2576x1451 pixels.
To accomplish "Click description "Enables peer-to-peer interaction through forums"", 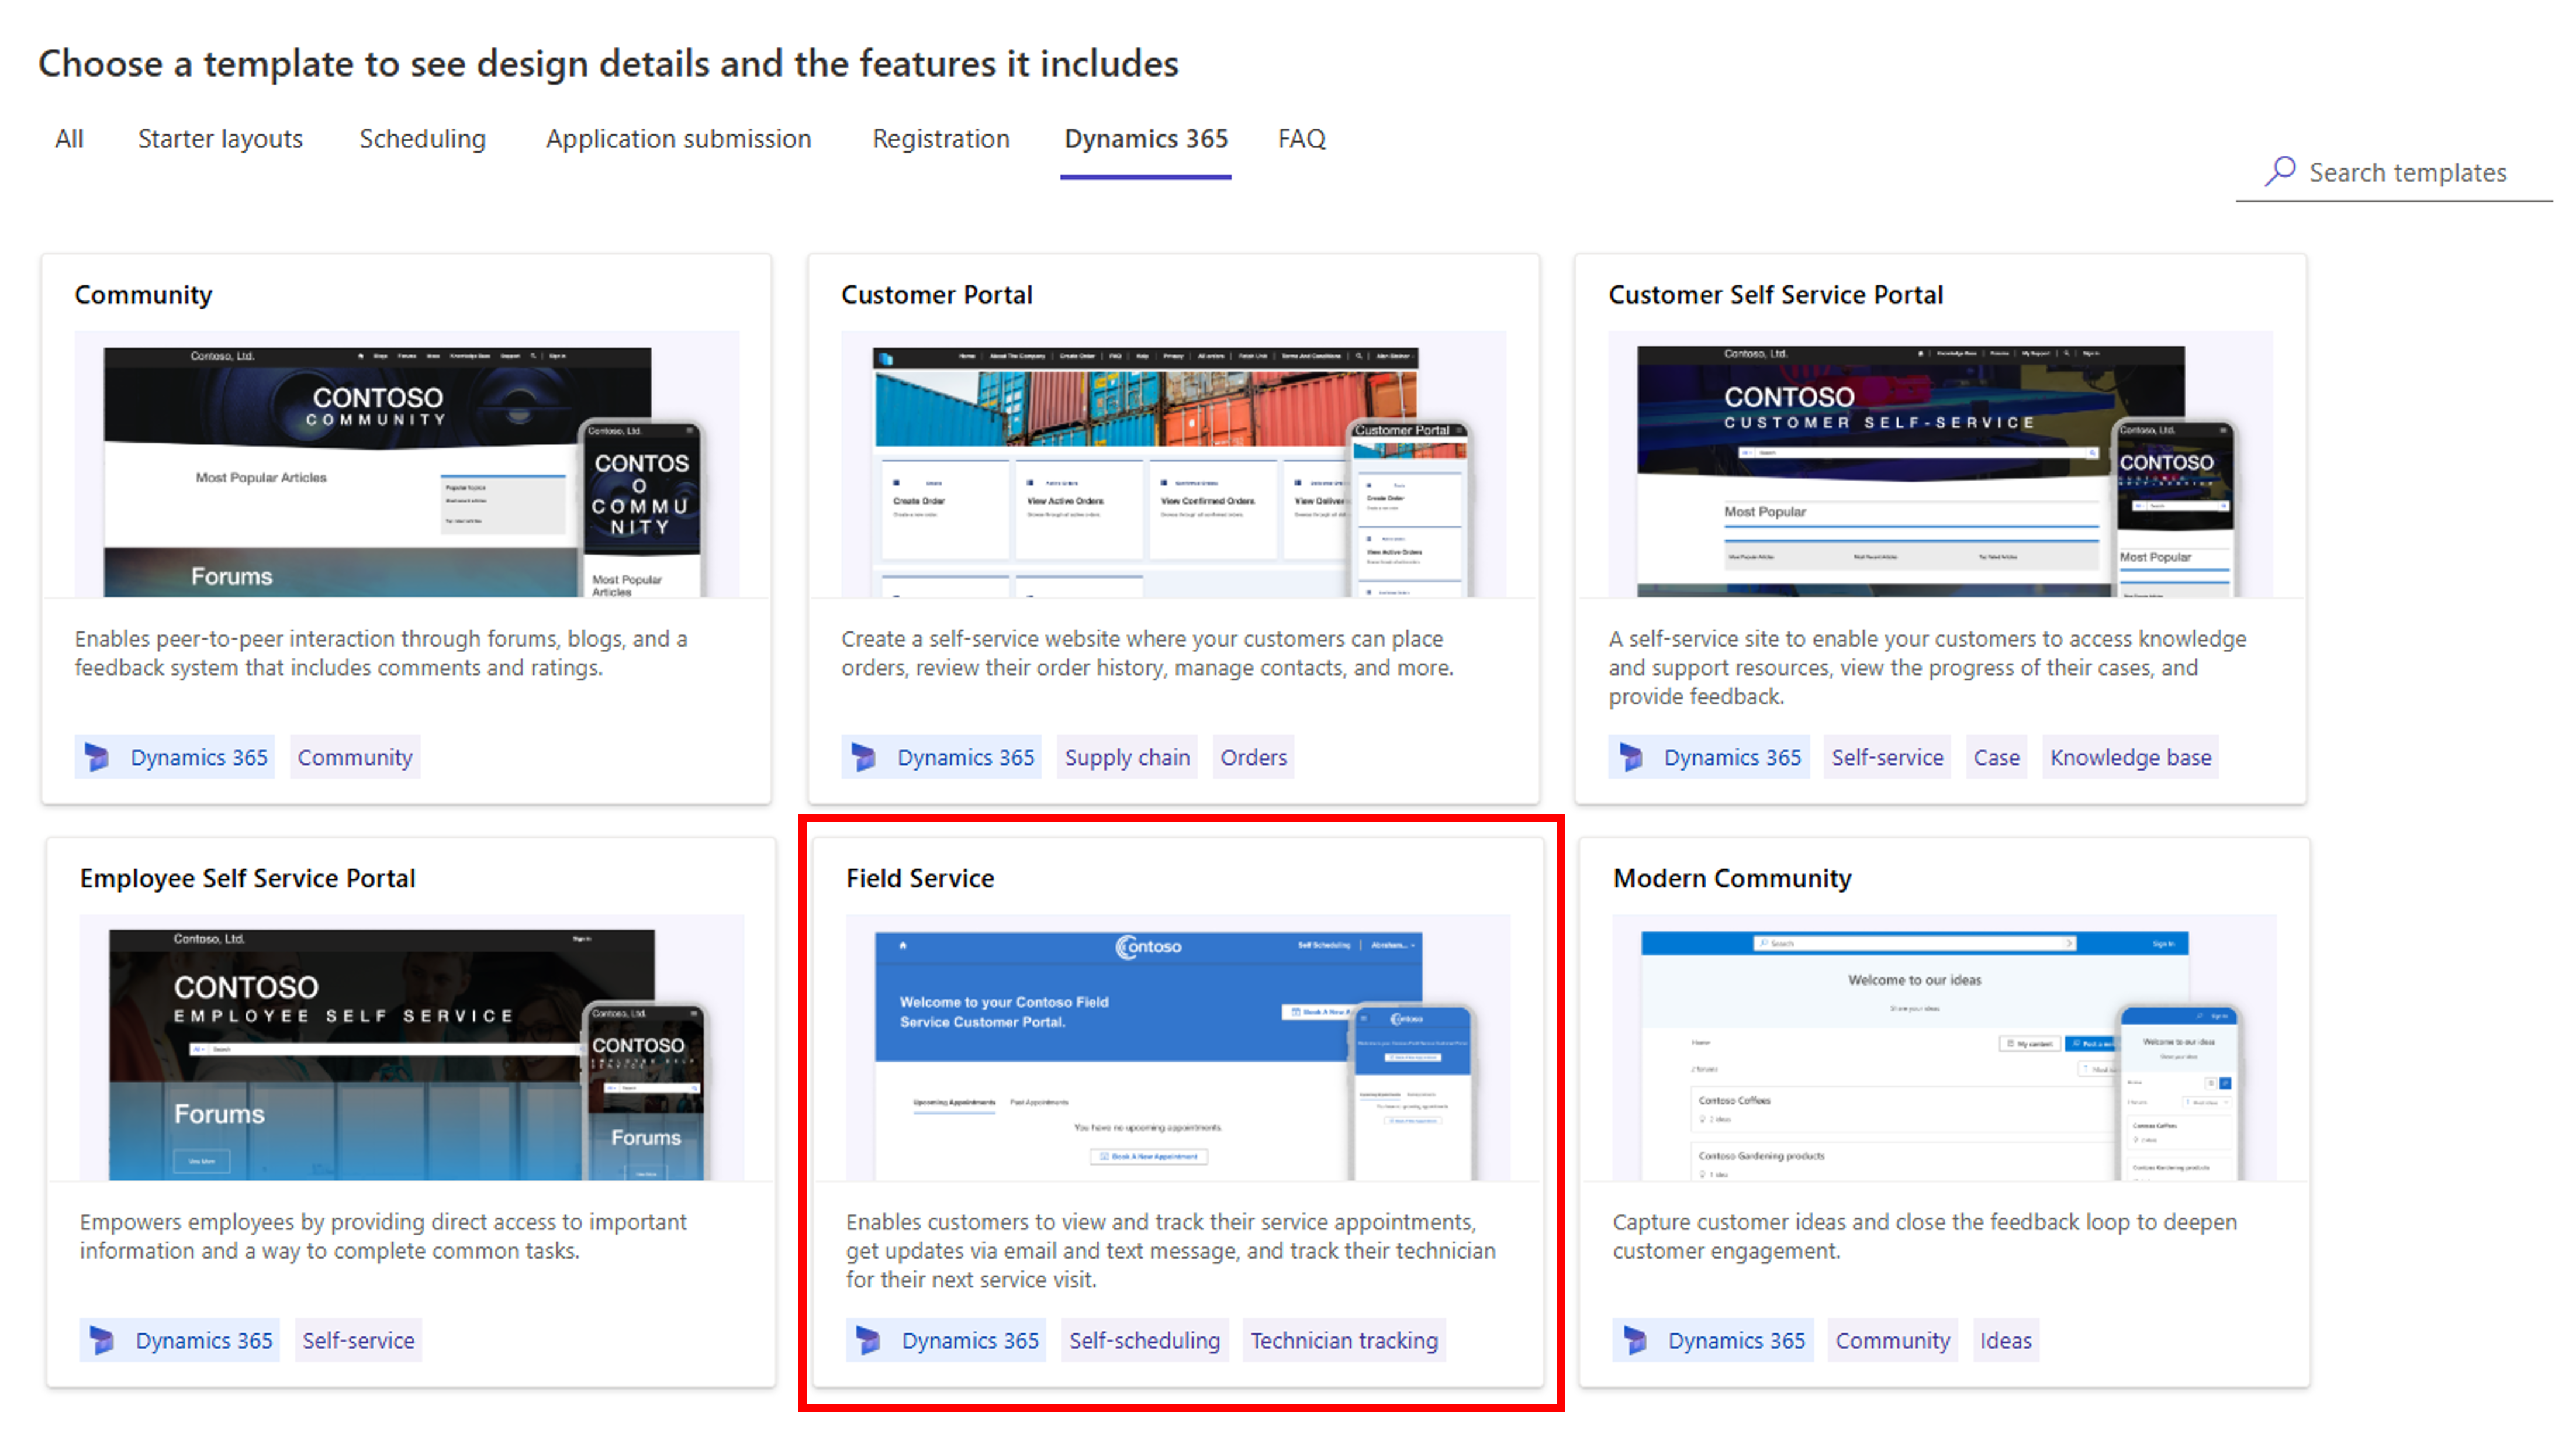I will 381,653.
